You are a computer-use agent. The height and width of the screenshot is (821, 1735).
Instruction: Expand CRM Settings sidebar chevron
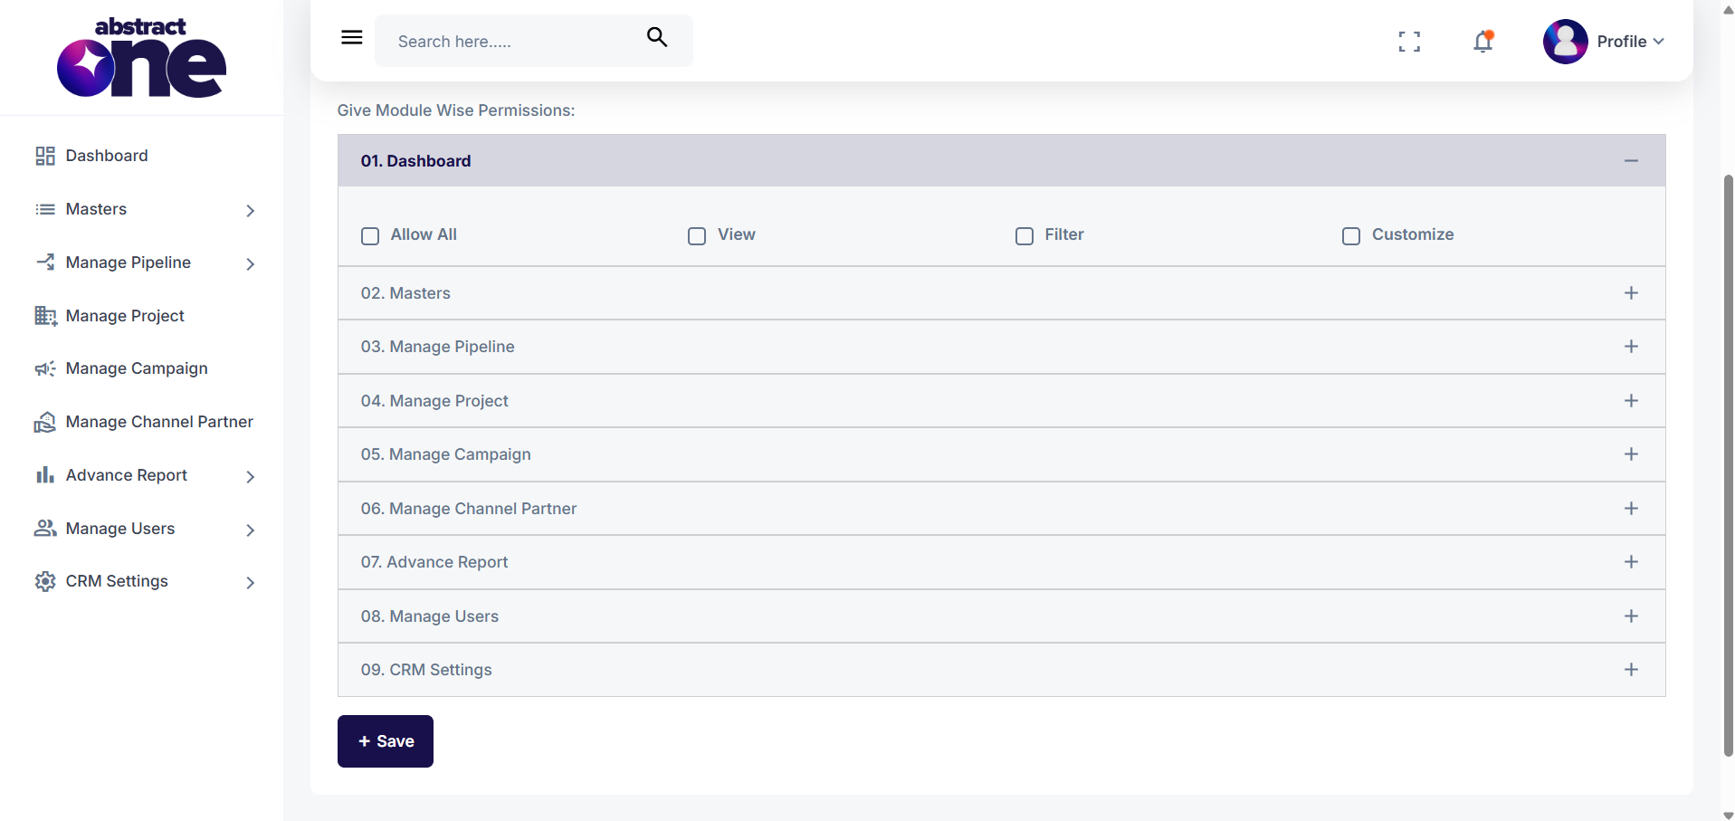[251, 583]
